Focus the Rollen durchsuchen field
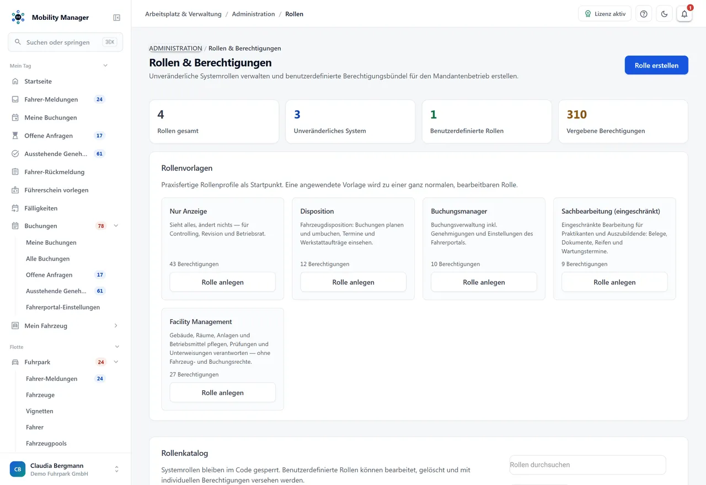 coord(588,465)
